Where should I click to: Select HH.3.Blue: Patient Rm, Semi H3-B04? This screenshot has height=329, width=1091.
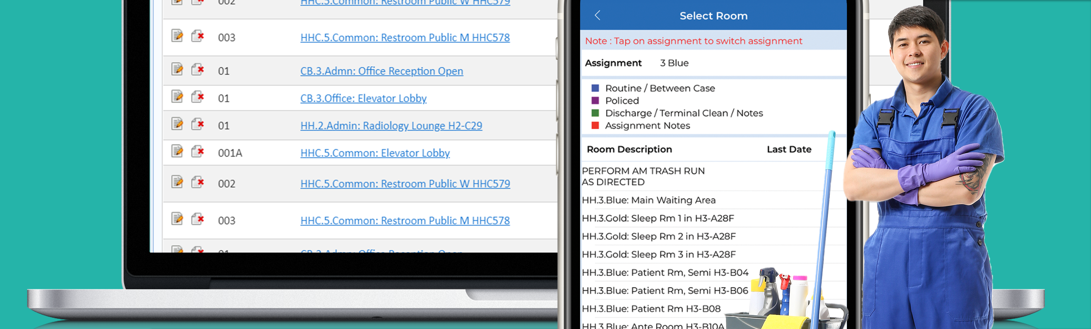click(x=665, y=273)
